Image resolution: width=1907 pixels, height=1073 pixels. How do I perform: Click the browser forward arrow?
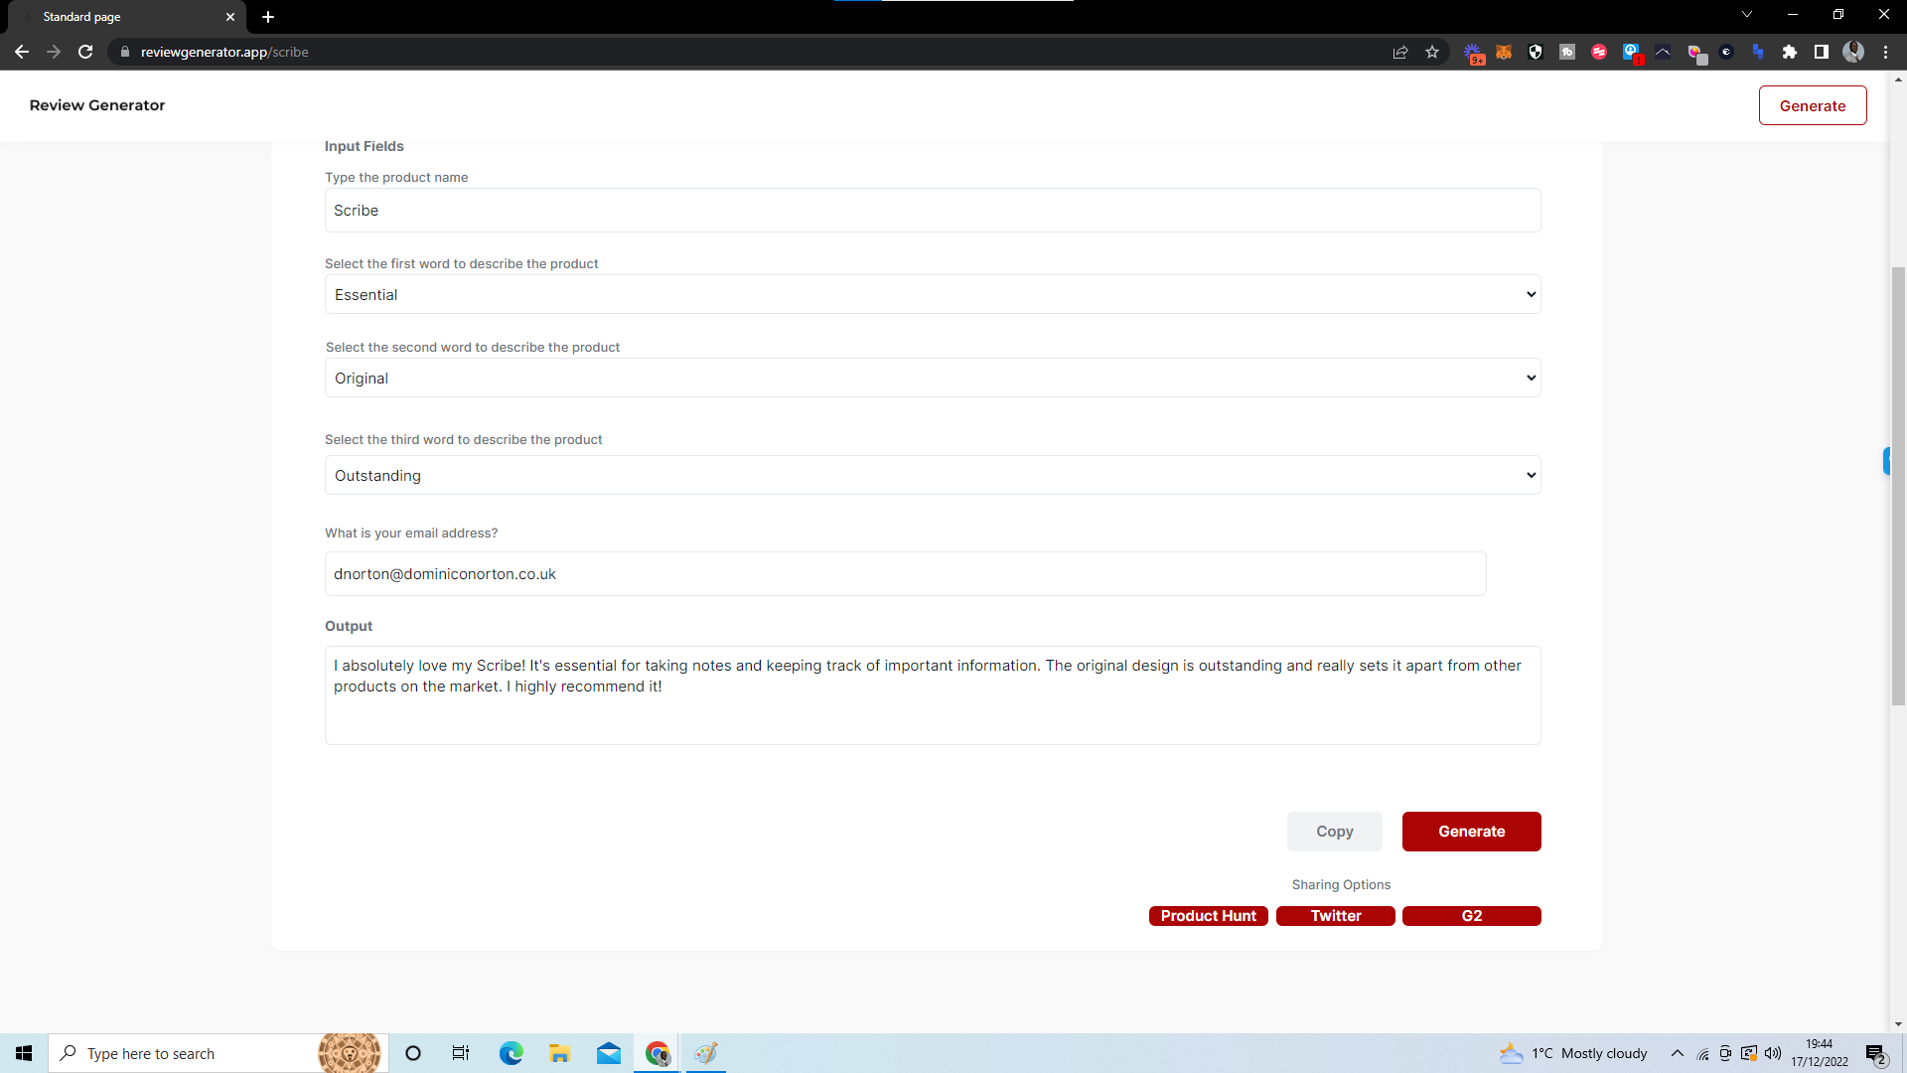coord(54,52)
